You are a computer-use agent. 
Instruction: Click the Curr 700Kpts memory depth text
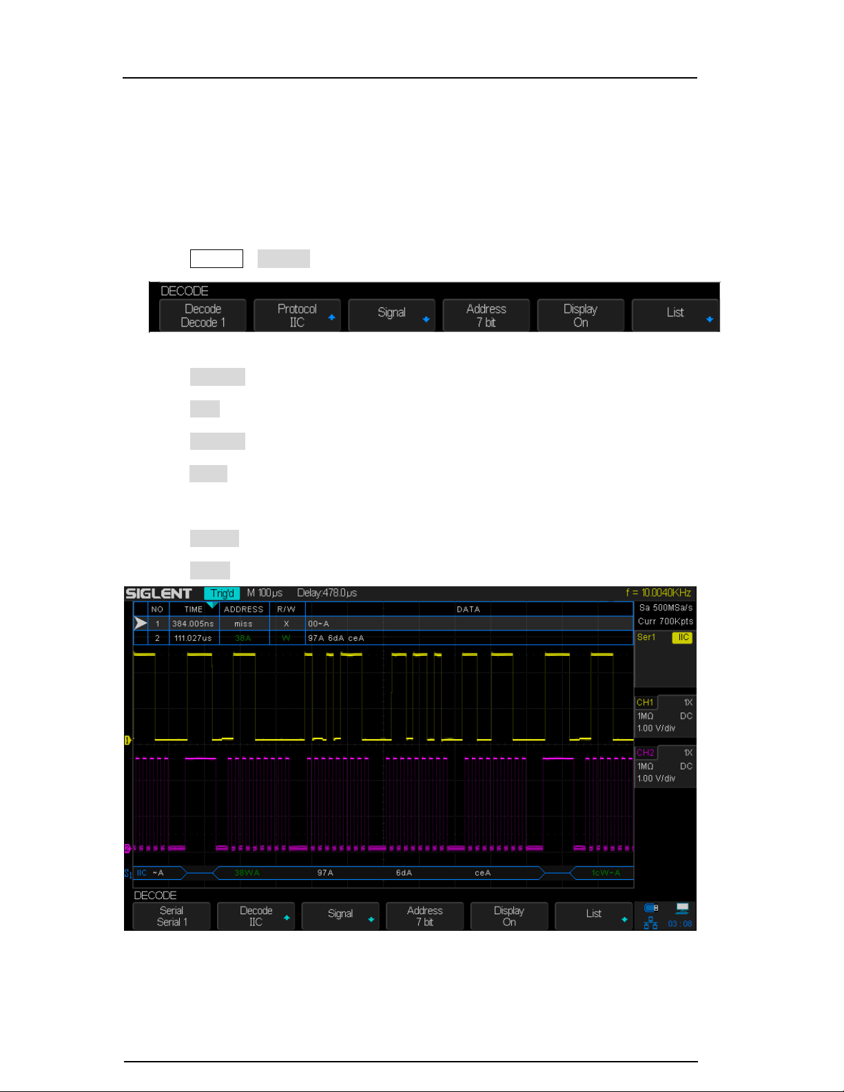coord(665,621)
